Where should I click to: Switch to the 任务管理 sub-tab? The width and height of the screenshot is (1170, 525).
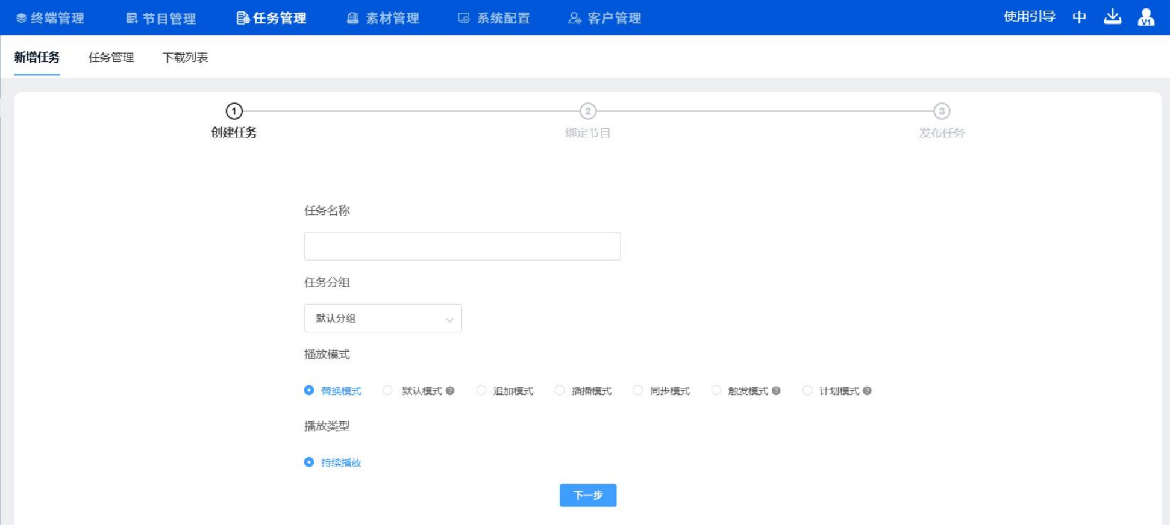click(111, 58)
